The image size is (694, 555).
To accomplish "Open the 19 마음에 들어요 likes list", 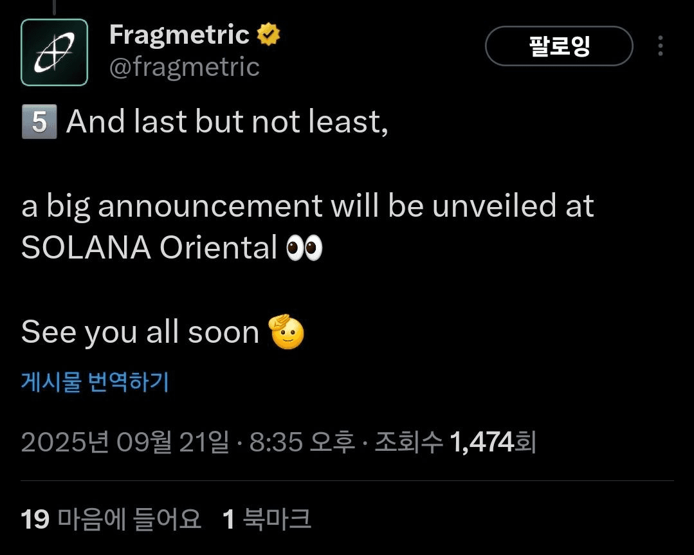I will [x=111, y=519].
